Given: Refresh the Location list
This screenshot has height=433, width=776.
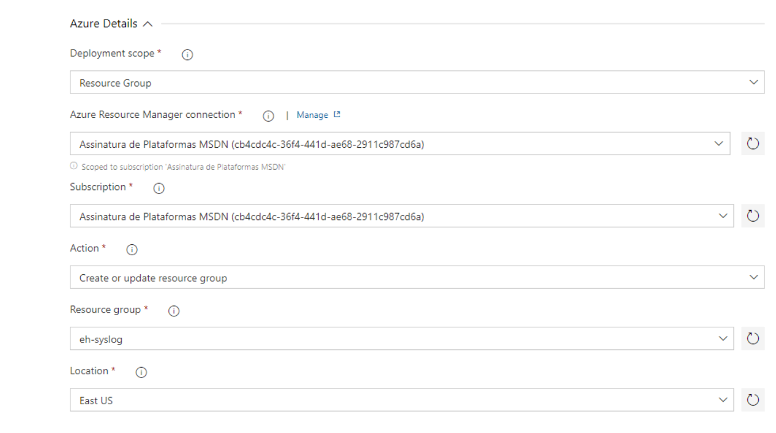Looking at the screenshot, I should coord(753,400).
